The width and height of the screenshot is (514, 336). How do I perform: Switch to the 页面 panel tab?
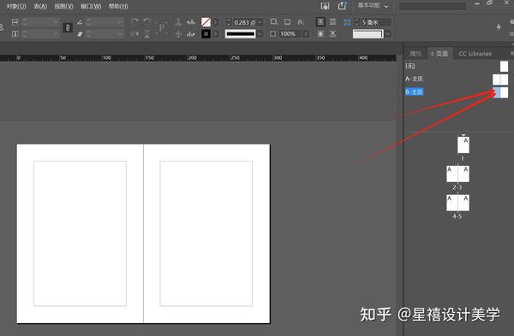[439, 54]
